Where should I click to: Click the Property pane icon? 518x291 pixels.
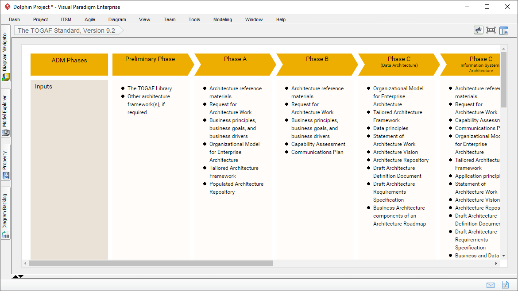pyautogui.click(x=6, y=176)
